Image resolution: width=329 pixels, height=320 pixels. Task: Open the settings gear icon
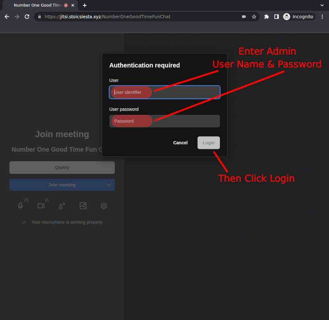click(104, 206)
